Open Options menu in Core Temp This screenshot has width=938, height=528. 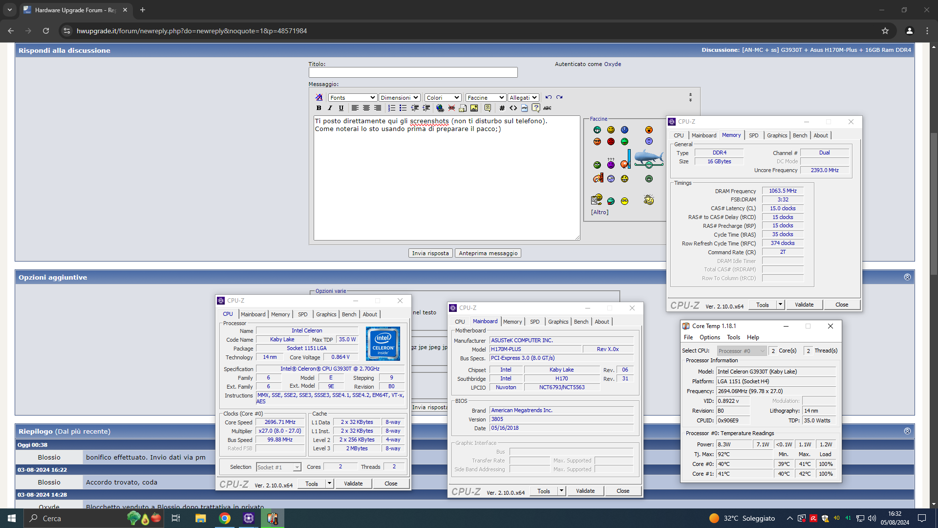709,337
